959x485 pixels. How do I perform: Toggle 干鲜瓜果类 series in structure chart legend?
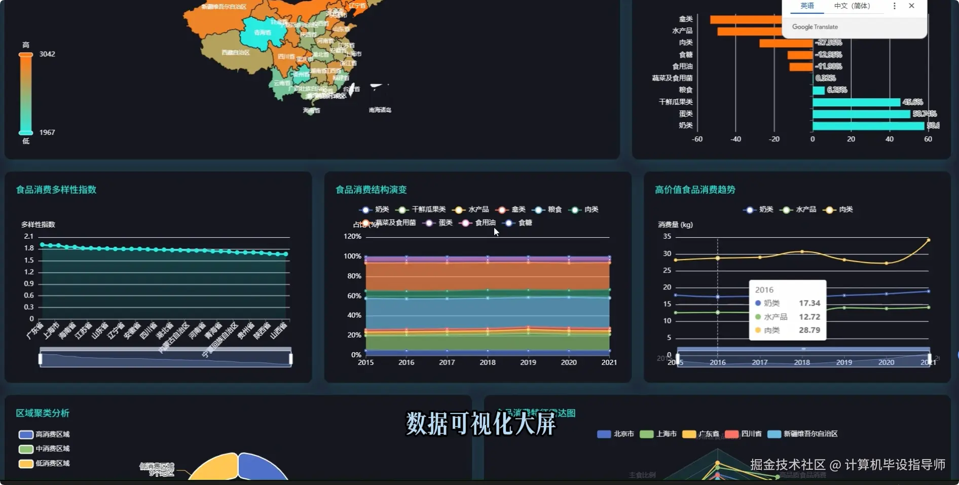(x=421, y=209)
